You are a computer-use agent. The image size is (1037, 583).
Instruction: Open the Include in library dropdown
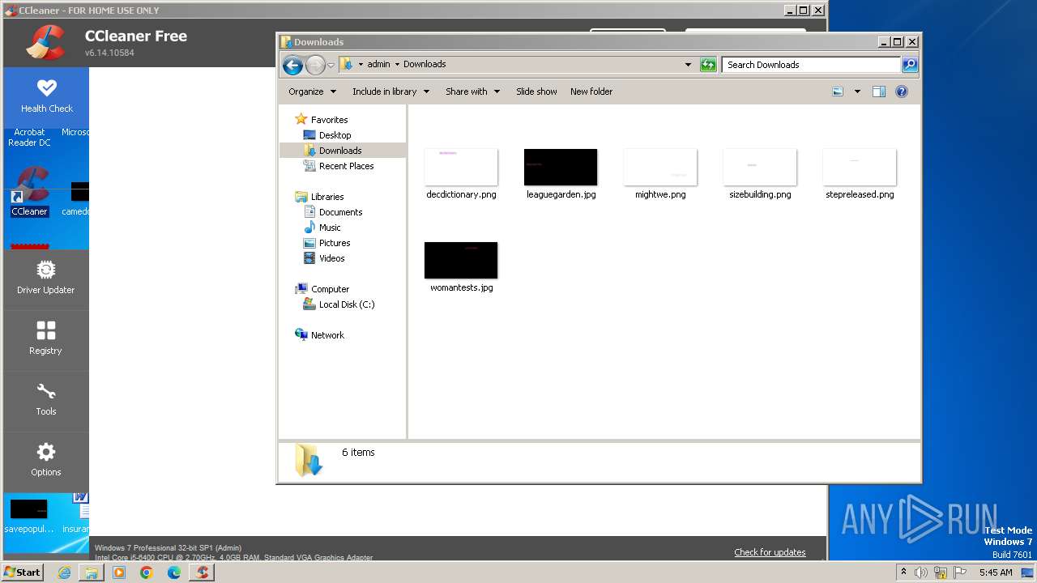point(390,91)
